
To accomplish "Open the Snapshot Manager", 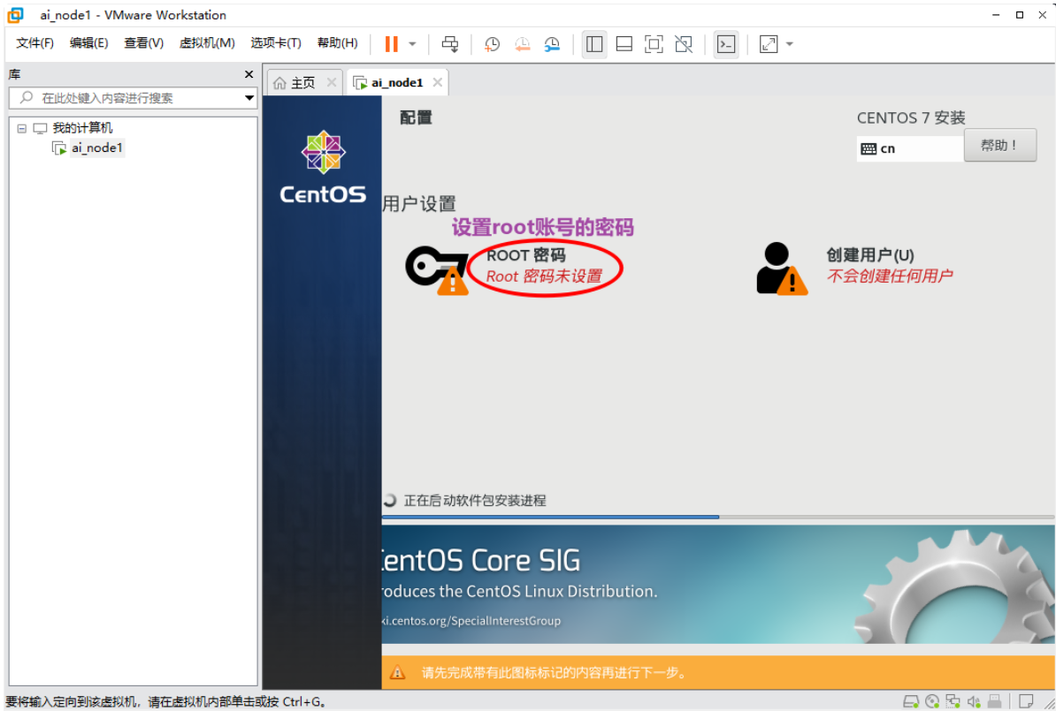I will click(x=551, y=43).
